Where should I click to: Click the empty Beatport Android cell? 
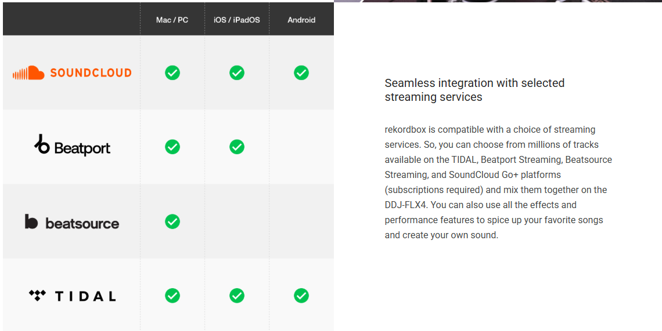(301, 147)
